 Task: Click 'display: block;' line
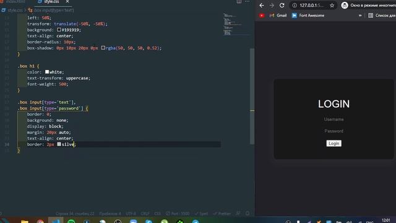[45, 126]
